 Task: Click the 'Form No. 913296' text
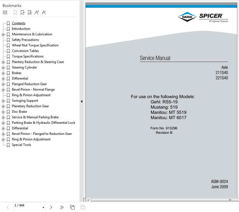point(164,128)
